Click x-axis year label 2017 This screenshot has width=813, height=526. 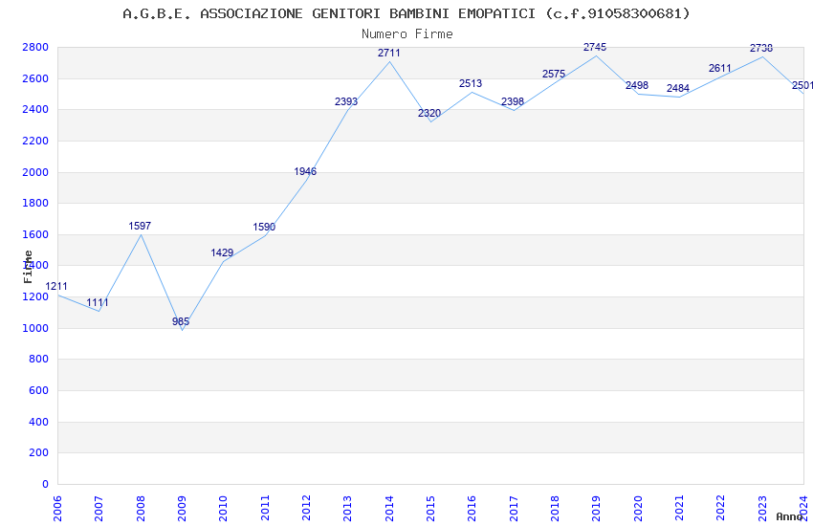(x=514, y=508)
